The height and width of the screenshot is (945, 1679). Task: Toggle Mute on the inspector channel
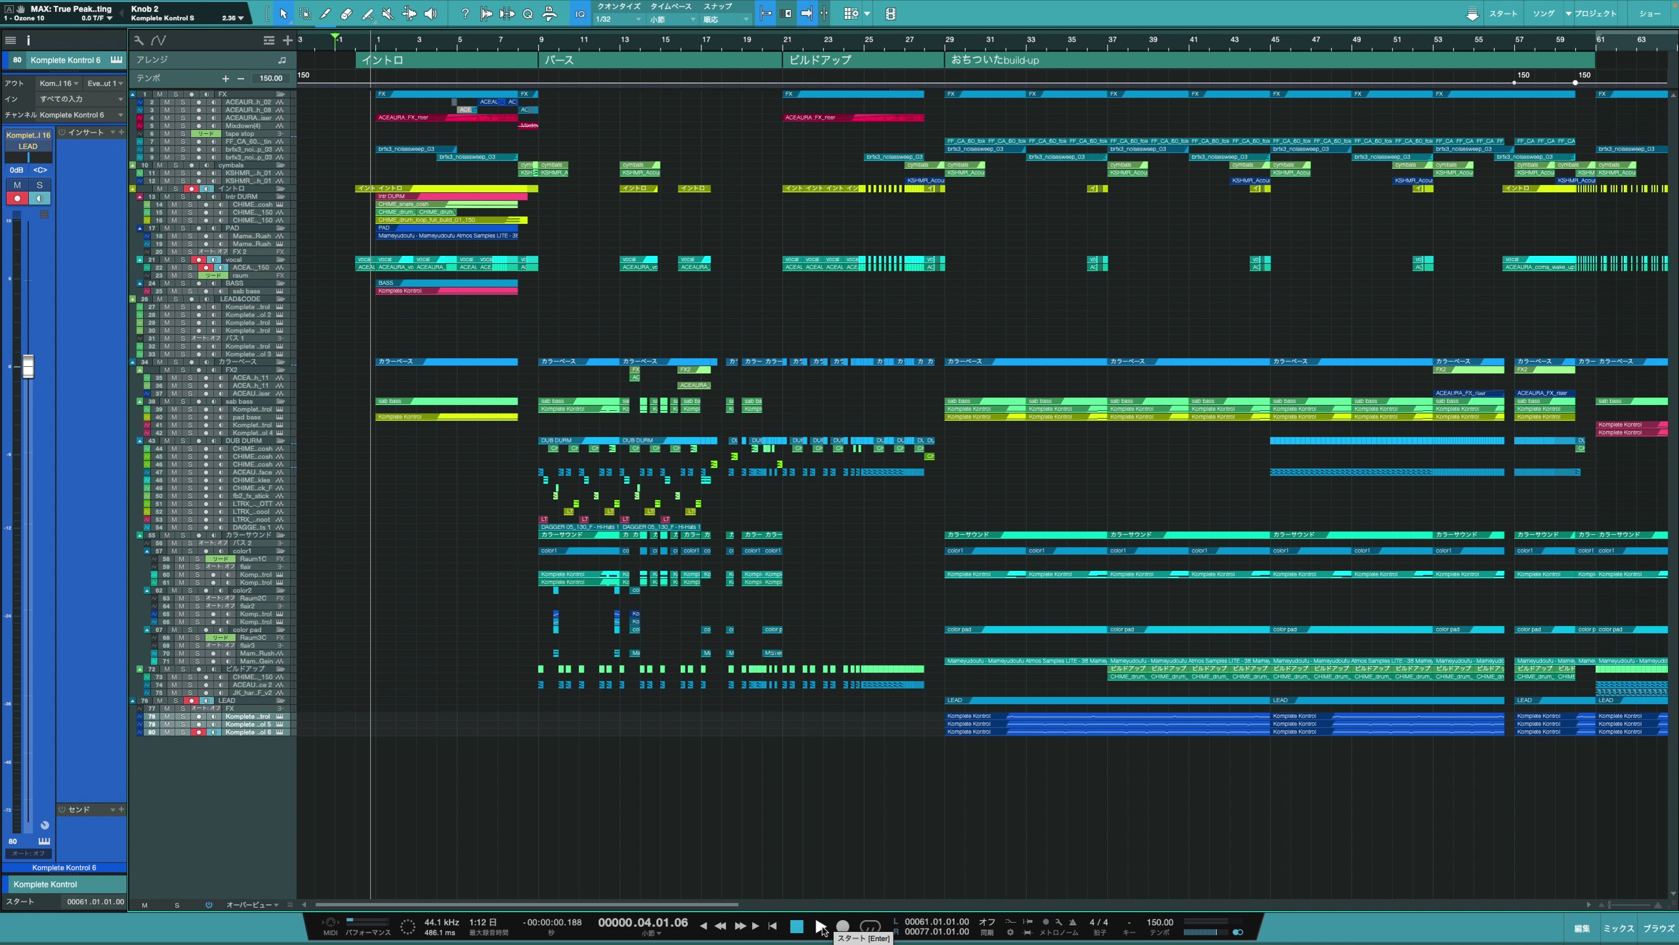pos(18,185)
